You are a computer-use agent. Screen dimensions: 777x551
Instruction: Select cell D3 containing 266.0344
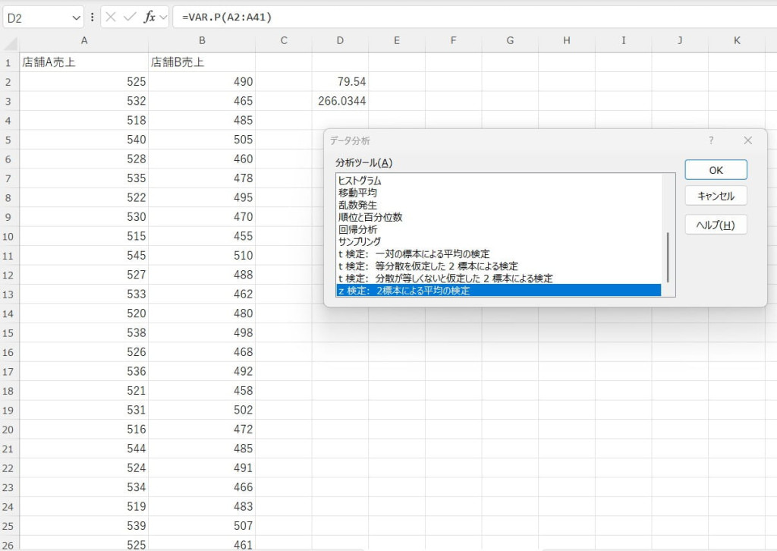tap(340, 101)
